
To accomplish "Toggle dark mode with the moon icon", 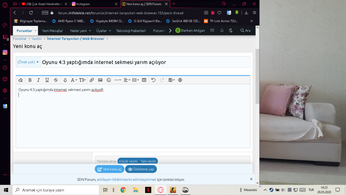I will pyautogui.click(x=231, y=30).
